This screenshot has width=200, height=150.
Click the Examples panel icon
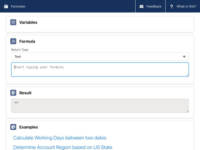click(13, 127)
